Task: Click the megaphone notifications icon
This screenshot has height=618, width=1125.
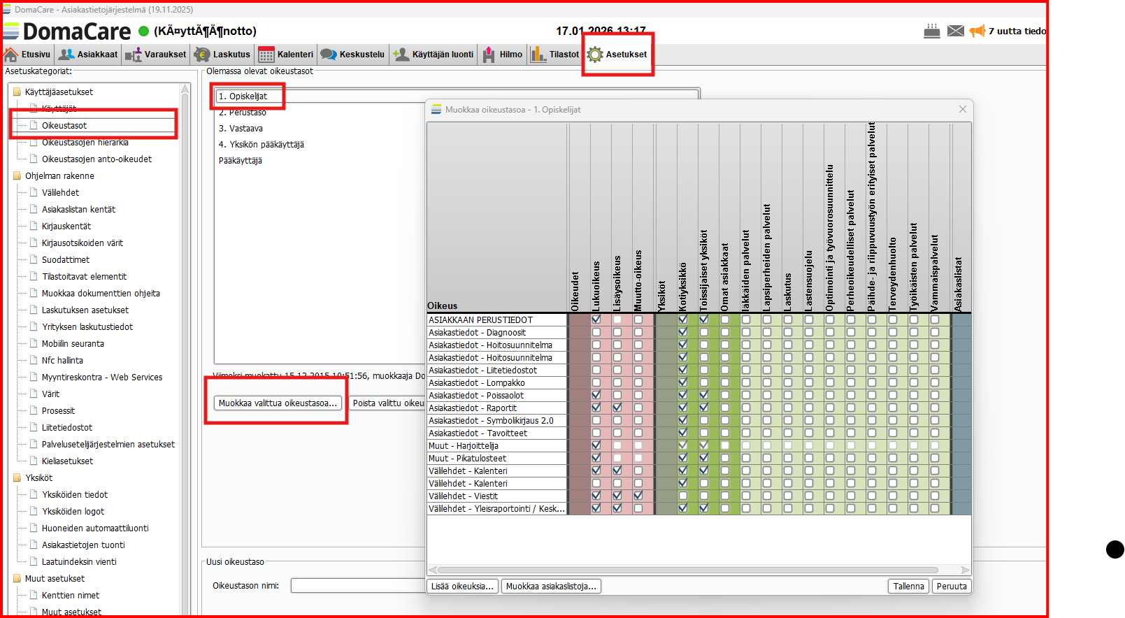Action: point(977,31)
